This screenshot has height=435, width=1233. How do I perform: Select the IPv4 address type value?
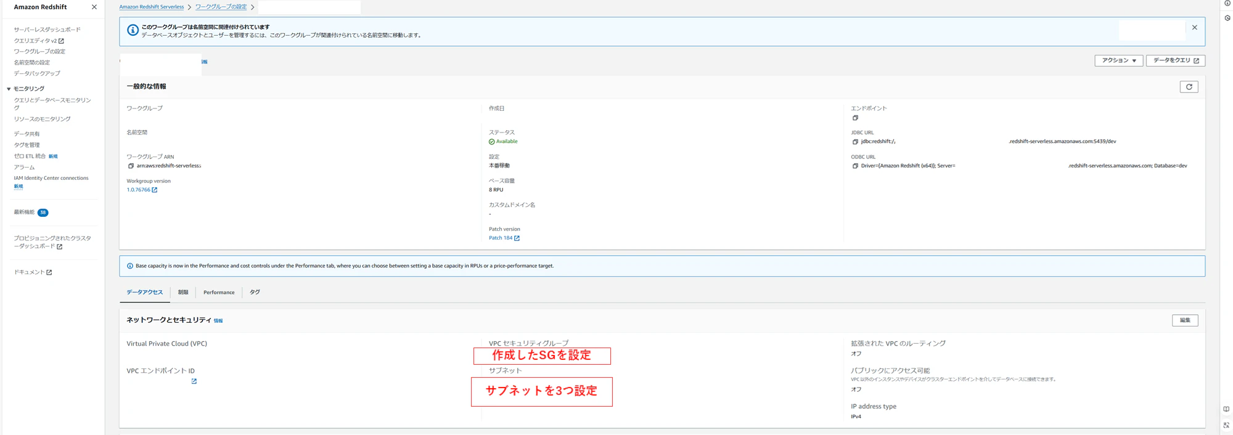click(x=856, y=417)
